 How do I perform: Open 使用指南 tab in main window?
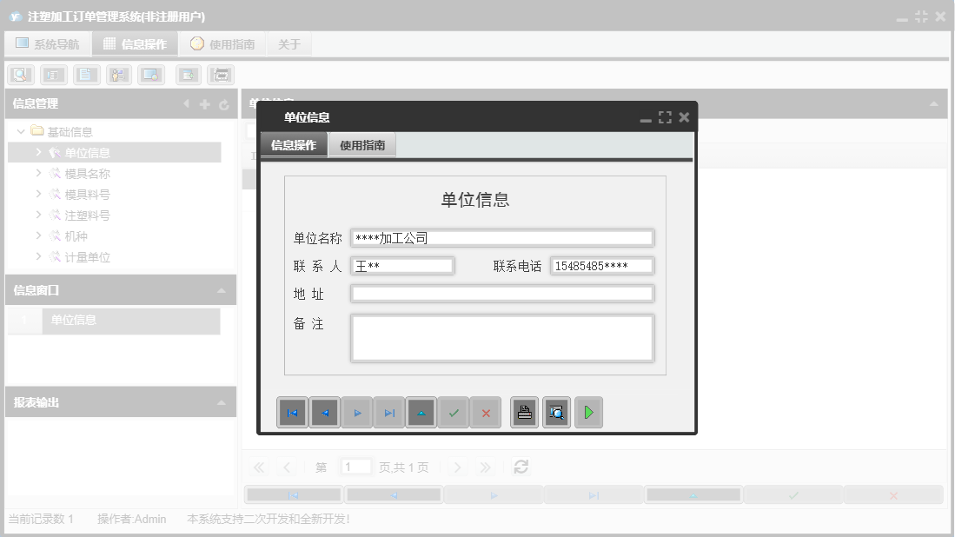222,43
